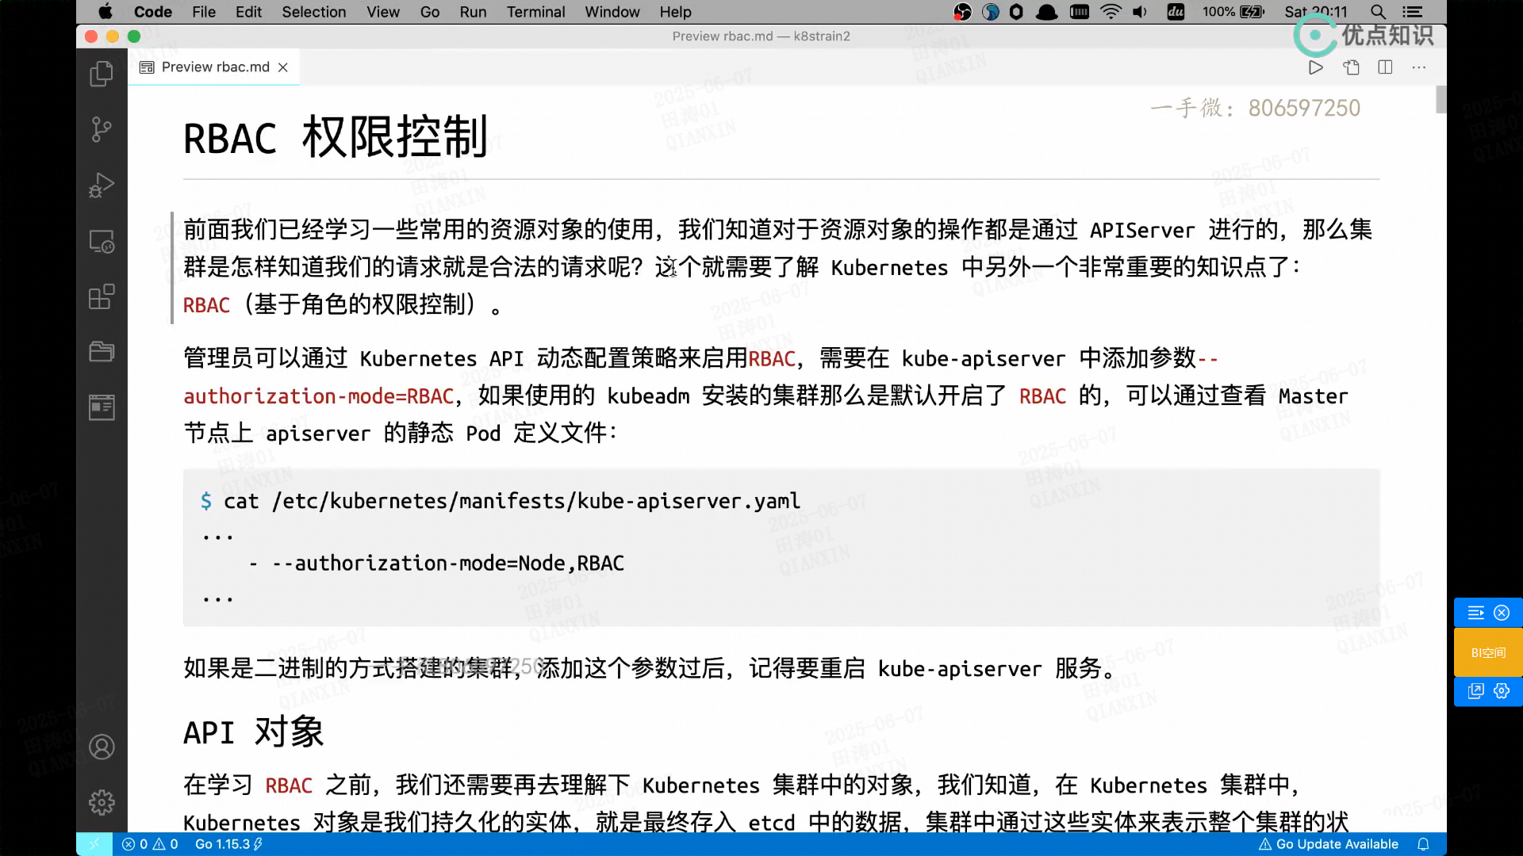Screen dimensions: 1523x856
Task: Split the editor to the right
Action: point(1385,67)
